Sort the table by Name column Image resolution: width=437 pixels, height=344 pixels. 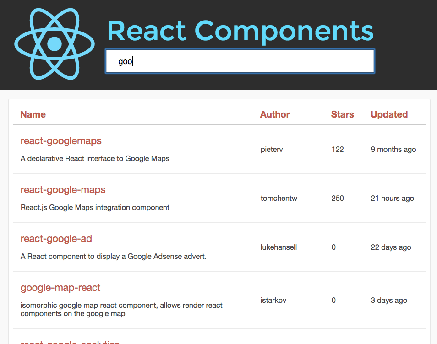coord(33,114)
